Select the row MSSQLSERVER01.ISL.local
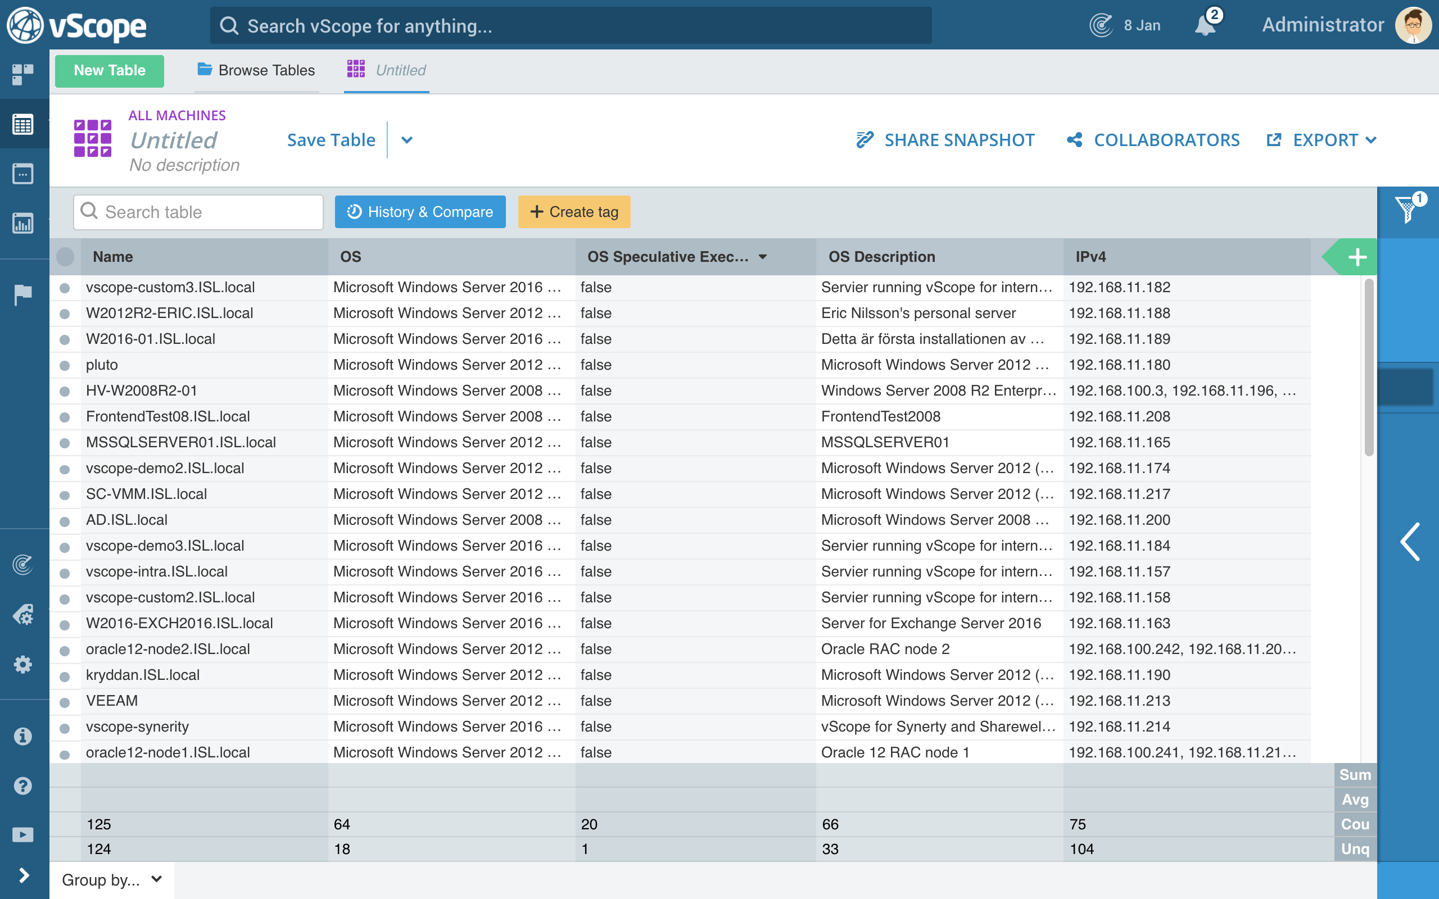Image resolution: width=1439 pixels, height=899 pixels. point(65,443)
